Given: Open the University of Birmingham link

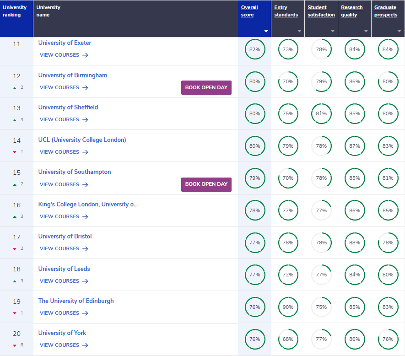Looking at the screenshot, I should 73,75.
